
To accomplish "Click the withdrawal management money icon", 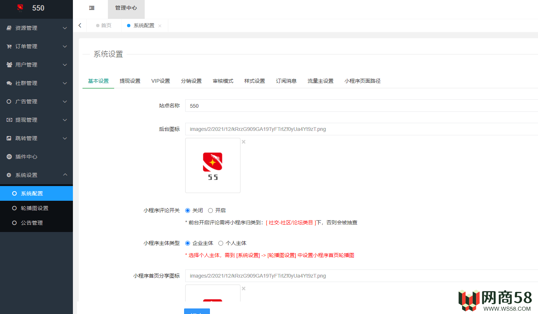I will pyautogui.click(x=9, y=120).
